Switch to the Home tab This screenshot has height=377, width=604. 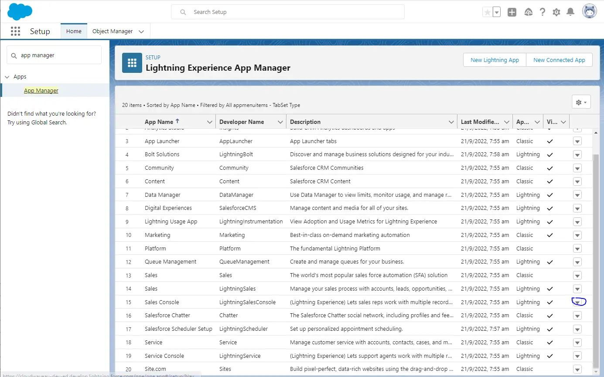(x=74, y=31)
